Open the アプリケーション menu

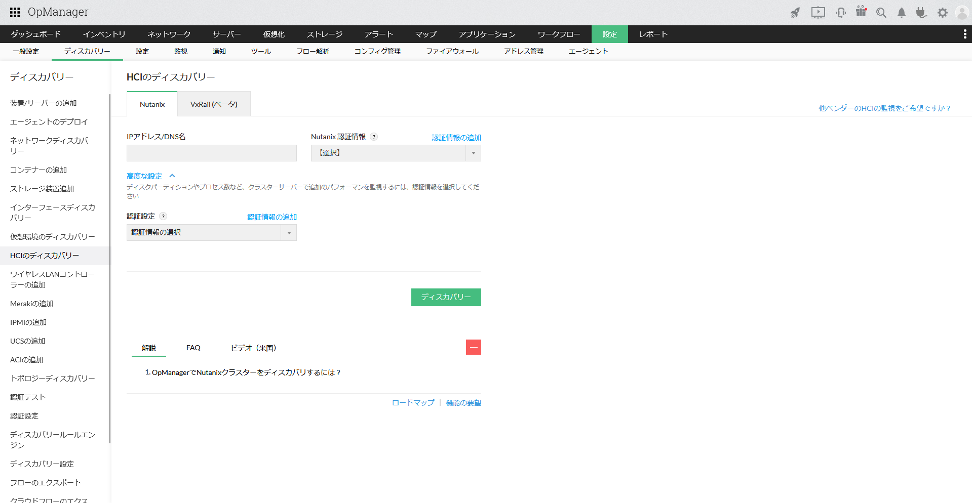[x=487, y=34]
